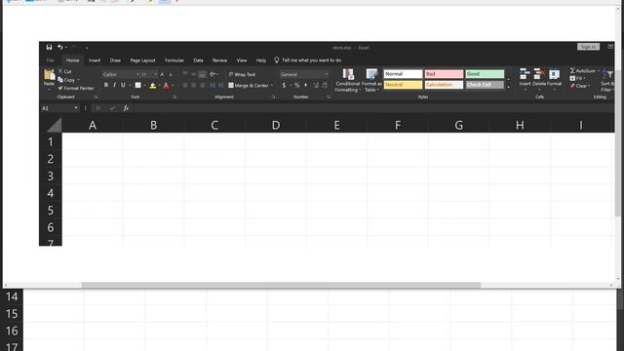
Task: Click the Decrease Decimal icon
Action: coord(325,85)
